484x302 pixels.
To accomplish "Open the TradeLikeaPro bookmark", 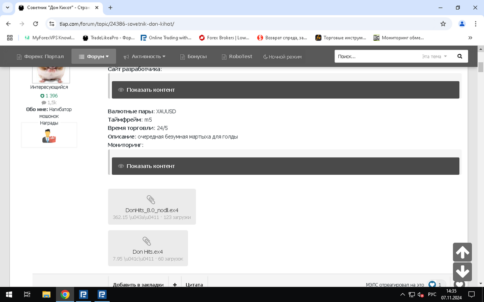I will click(x=108, y=38).
